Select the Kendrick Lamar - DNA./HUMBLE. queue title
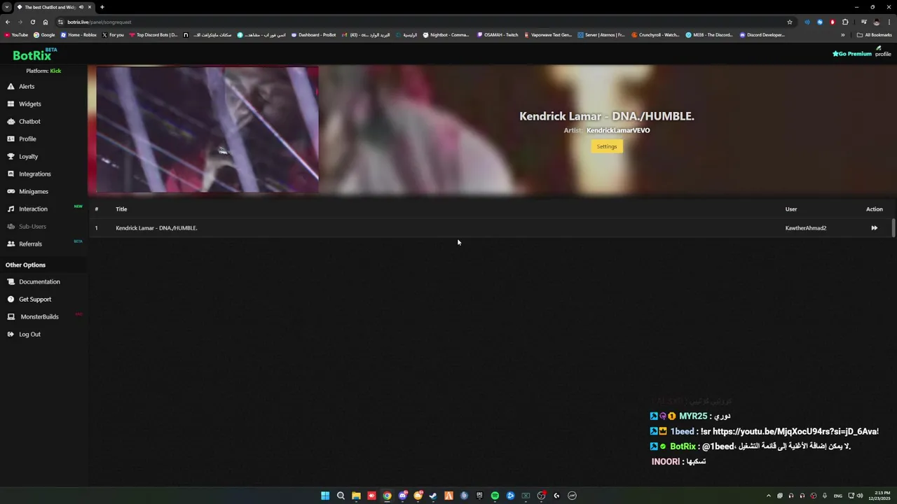This screenshot has width=897, height=504. click(156, 227)
